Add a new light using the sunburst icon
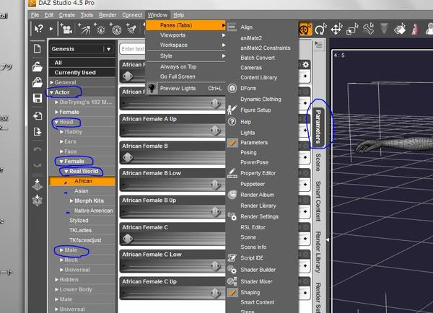This screenshot has width=433, height=313. point(100,29)
